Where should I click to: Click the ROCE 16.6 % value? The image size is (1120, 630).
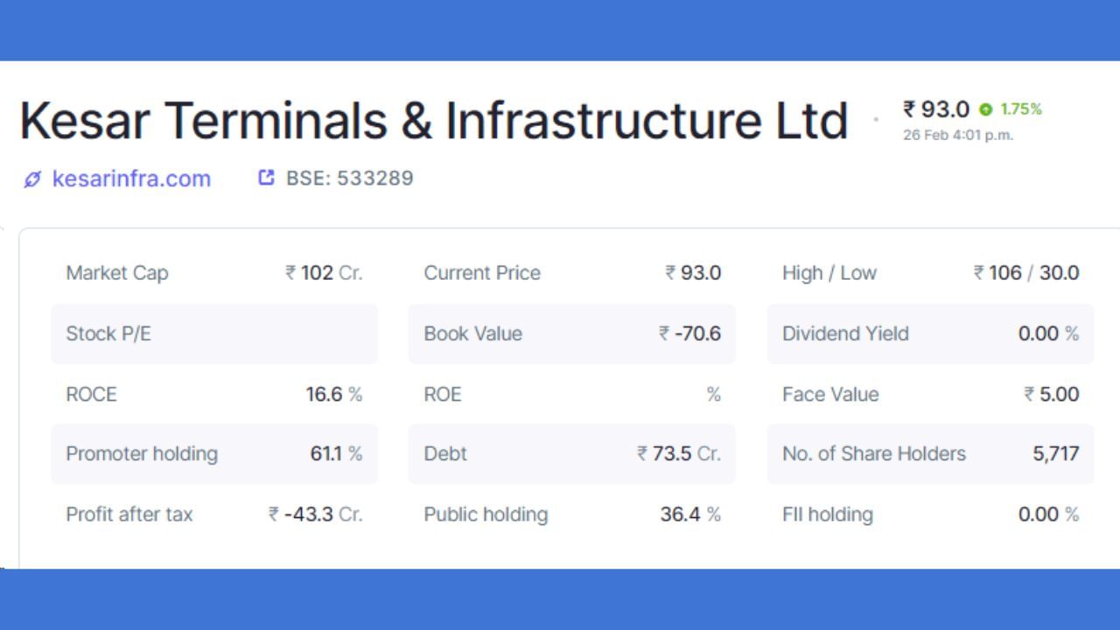coord(333,394)
